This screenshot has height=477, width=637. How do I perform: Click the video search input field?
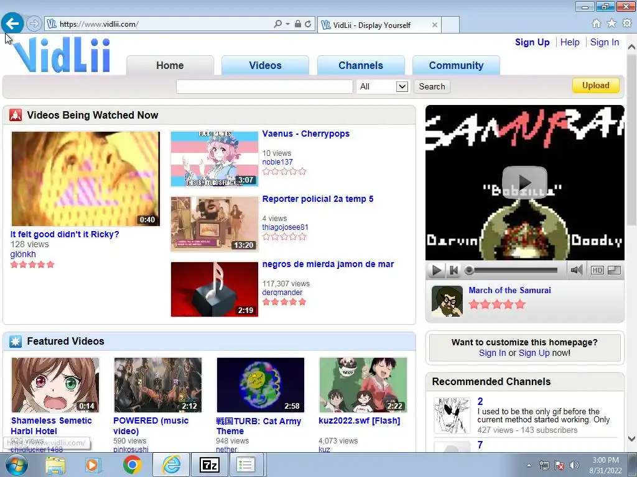(x=264, y=86)
